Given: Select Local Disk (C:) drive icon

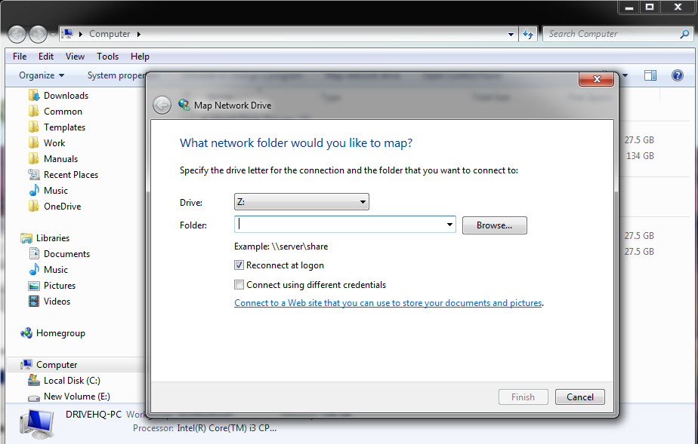Looking at the screenshot, I should [x=33, y=381].
